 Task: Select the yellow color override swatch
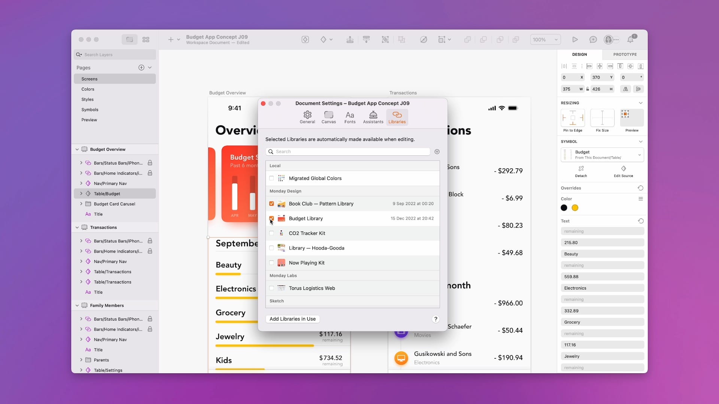click(x=575, y=208)
